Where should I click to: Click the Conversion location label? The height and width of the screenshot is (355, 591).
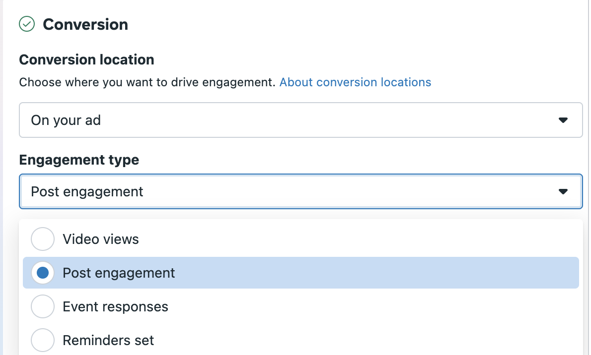coord(86,60)
